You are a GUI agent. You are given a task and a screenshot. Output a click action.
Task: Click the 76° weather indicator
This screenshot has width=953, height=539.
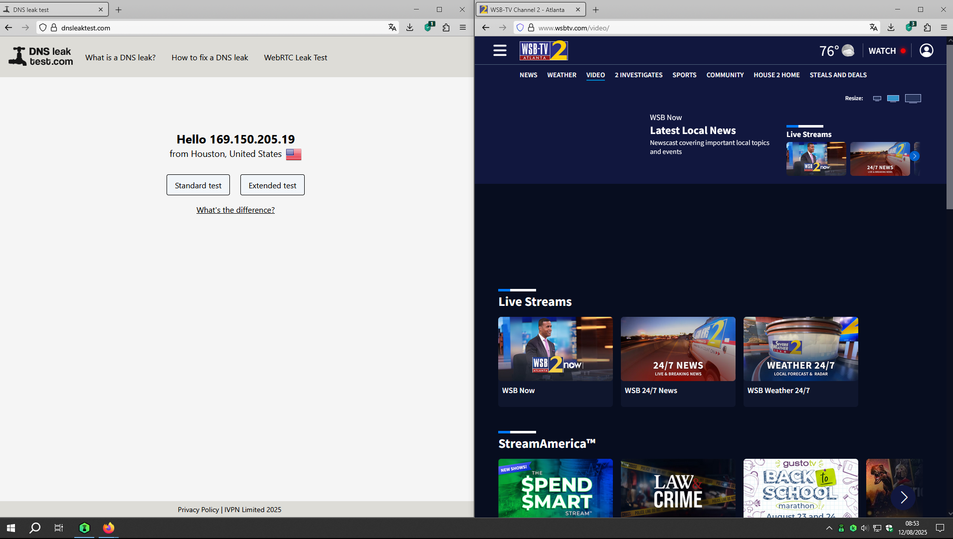click(x=837, y=51)
